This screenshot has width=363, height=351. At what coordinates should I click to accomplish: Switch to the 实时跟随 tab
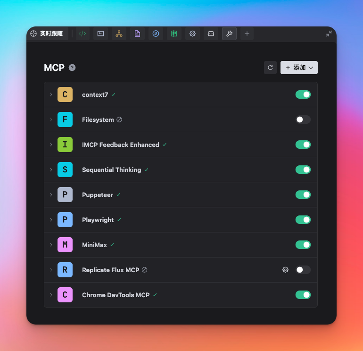[x=47, y=34]
